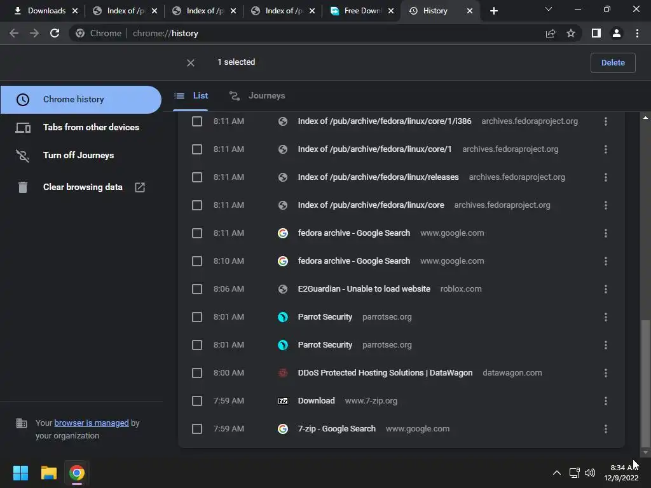This screenshot has width=651, height=488.
Task: Select the List tab
Action: 191,96
